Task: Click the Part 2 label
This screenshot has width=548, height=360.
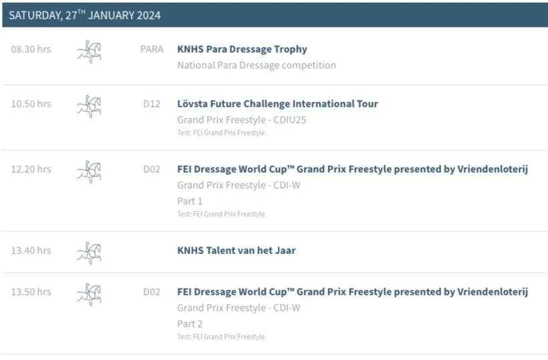Action: pos(190,324)
